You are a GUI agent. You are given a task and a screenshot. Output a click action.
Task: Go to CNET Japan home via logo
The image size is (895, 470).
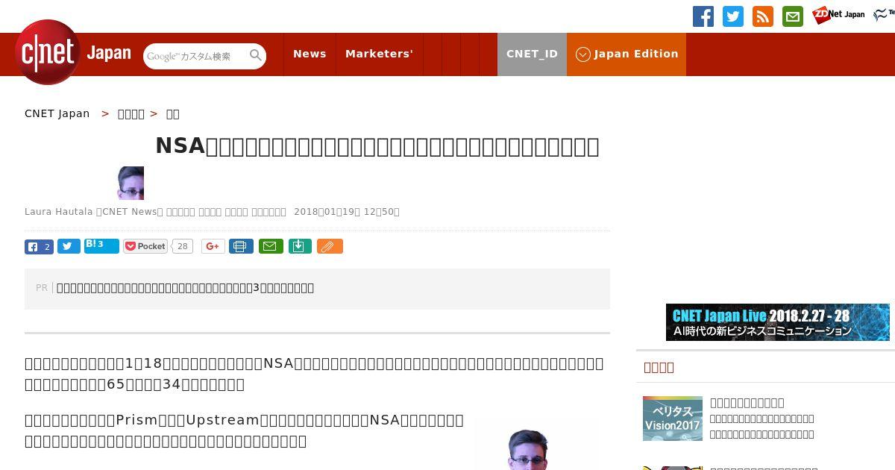coord(73,52)
